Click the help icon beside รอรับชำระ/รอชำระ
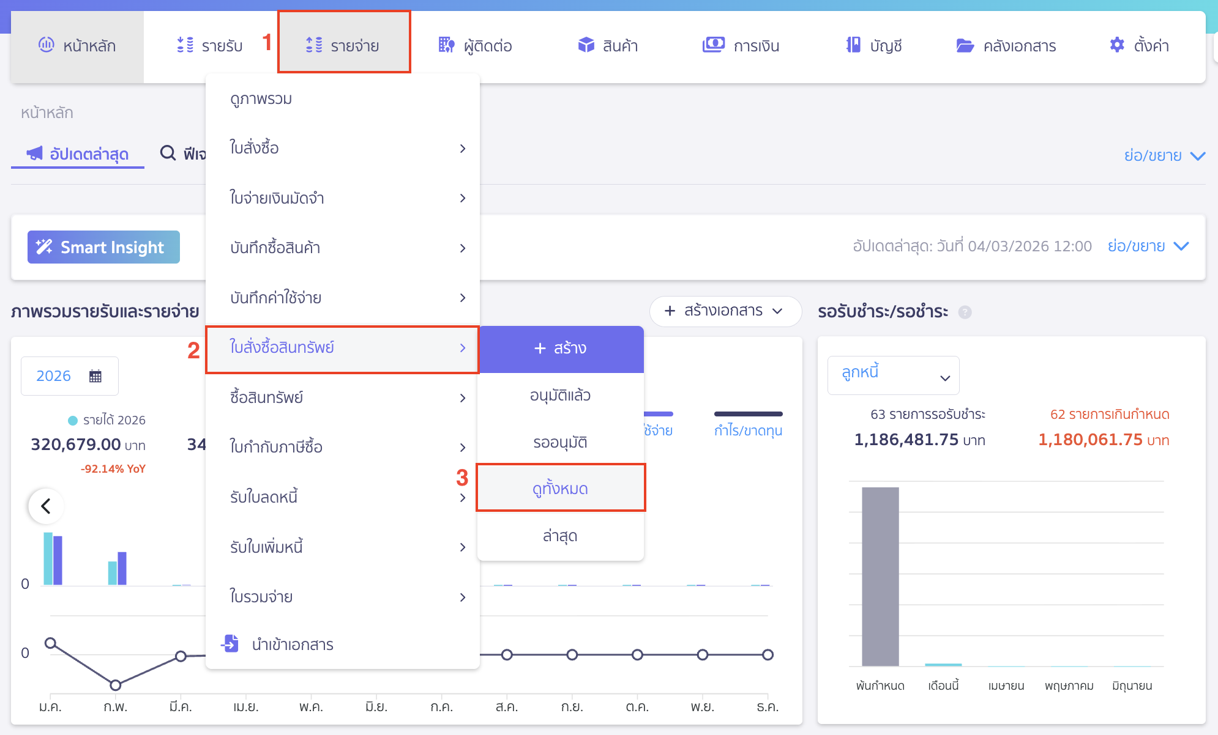The width and height of the screenshot is (1218, 735). click(x=965, y=312)
